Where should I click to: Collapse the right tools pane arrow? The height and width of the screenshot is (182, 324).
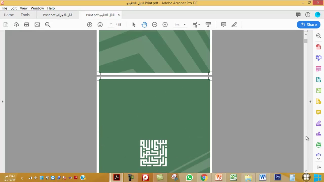(x=310, y=102)
